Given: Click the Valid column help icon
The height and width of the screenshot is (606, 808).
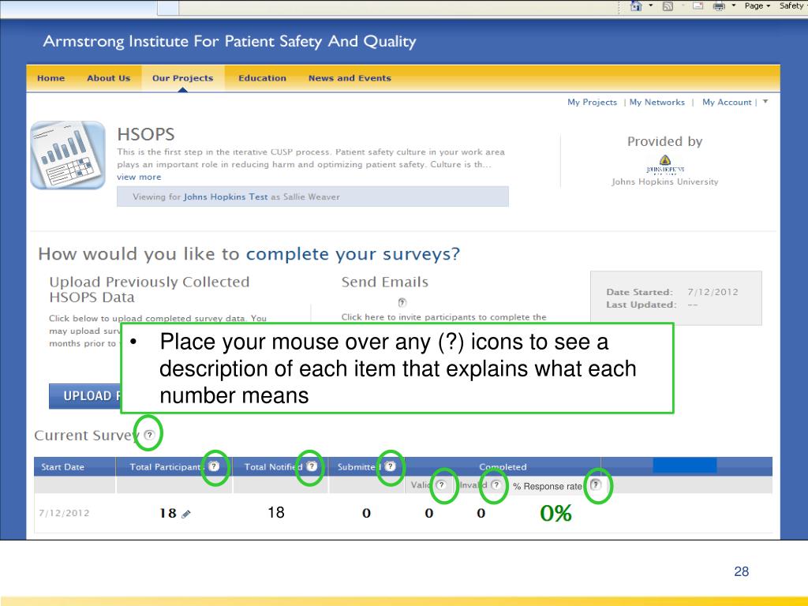Looking at the screenshot, I should click(x=441, y=484).
